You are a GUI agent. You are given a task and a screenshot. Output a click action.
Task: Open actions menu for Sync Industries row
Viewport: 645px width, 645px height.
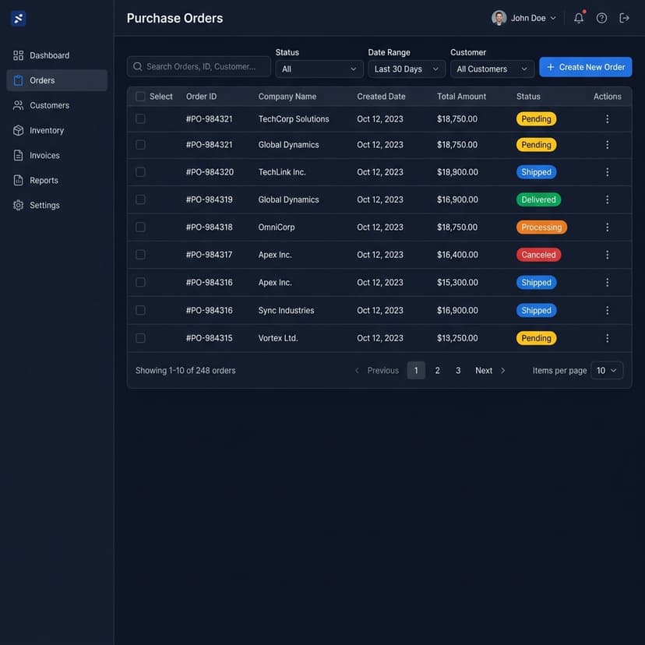point(607,310)
